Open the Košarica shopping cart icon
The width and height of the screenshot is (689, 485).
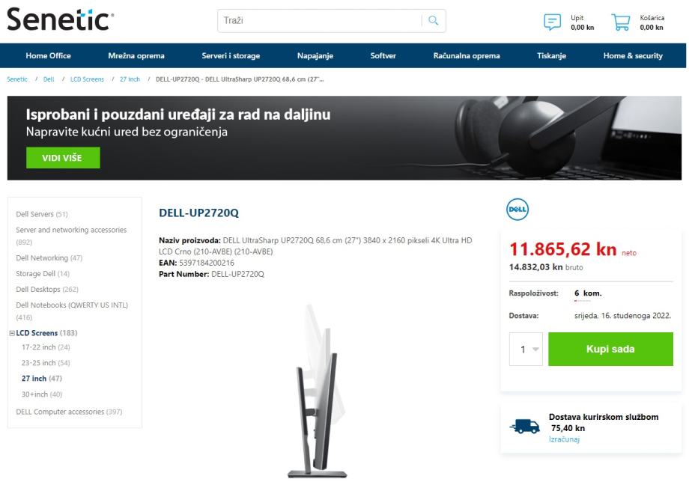(x=621, y=22)
